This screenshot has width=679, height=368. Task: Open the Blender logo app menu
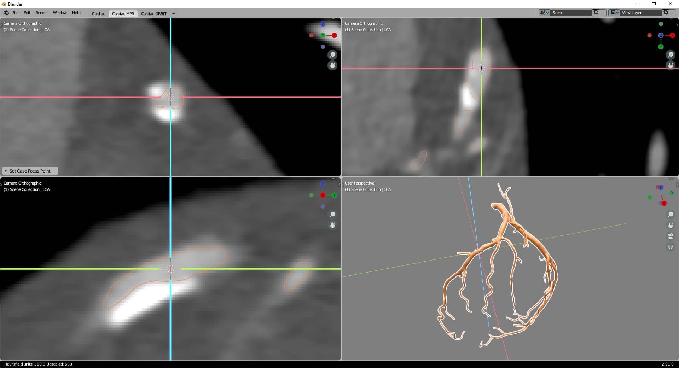coord(6,13)
